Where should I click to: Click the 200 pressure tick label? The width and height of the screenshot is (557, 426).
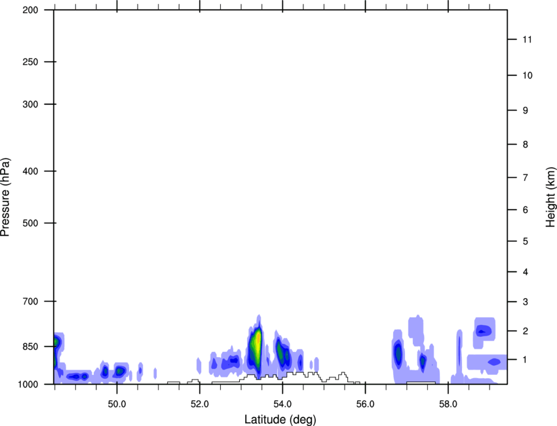30,10
